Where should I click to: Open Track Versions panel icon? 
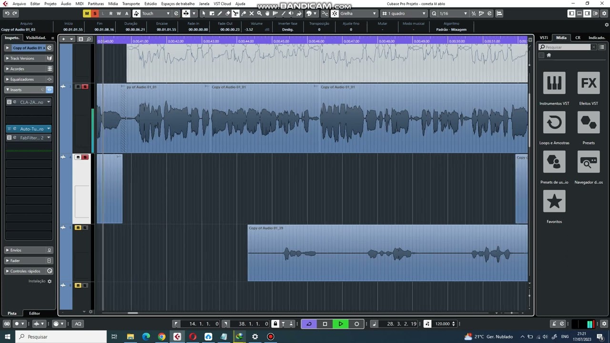coord(49,58)
